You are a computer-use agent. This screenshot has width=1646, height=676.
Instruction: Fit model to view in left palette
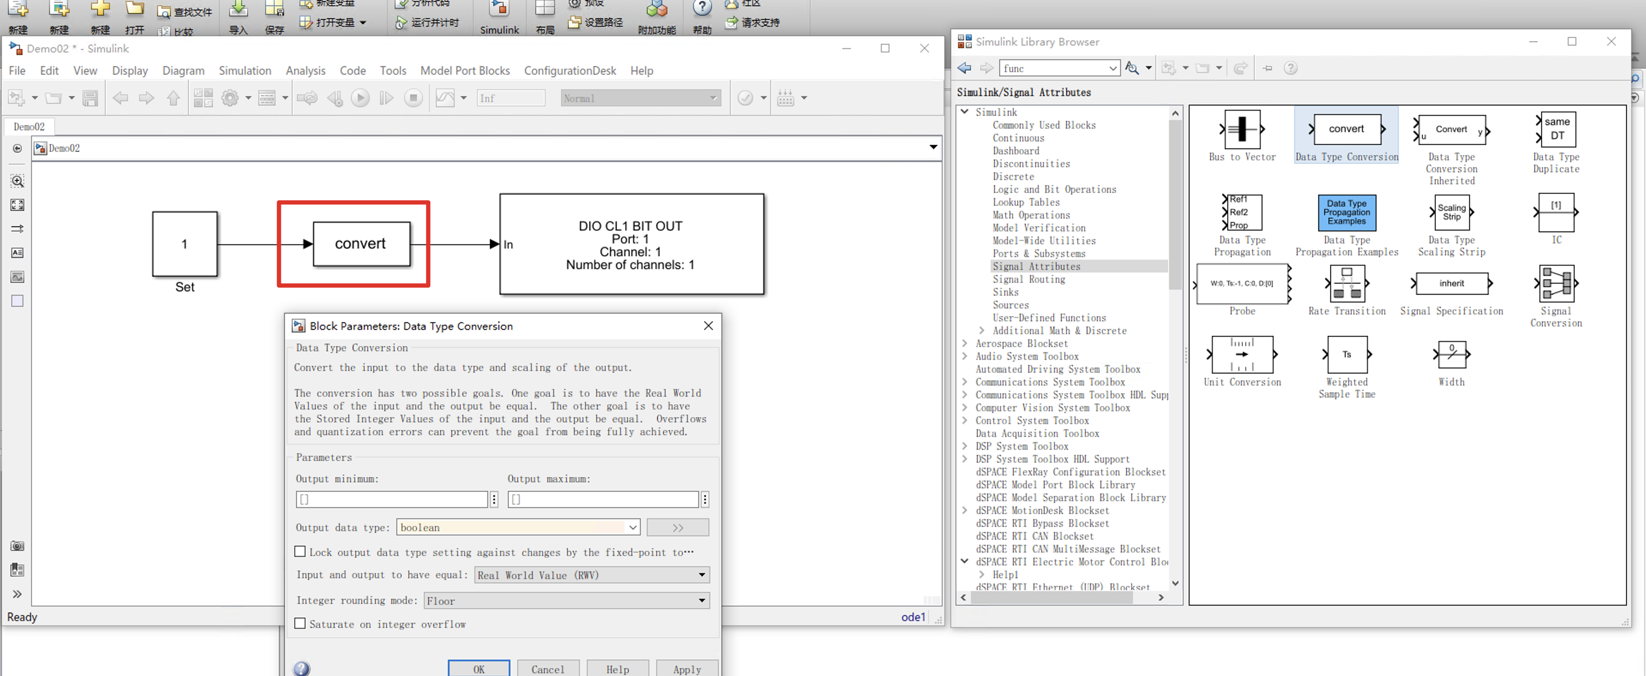17,205
